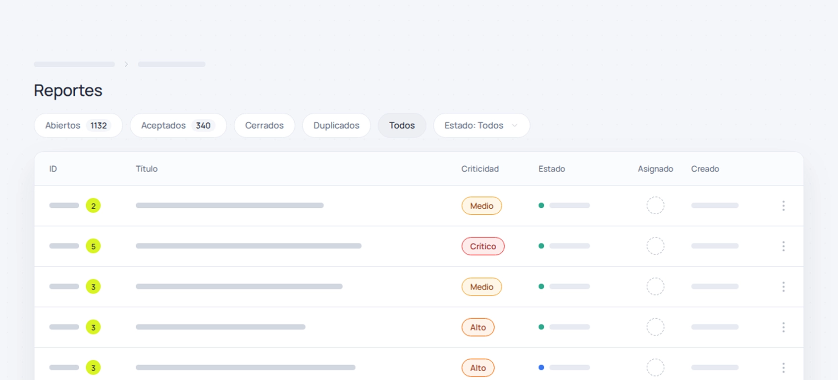Sort by the Criticidad column header
The width and height of the screenshot is (838, 380).
coord(480,169)
